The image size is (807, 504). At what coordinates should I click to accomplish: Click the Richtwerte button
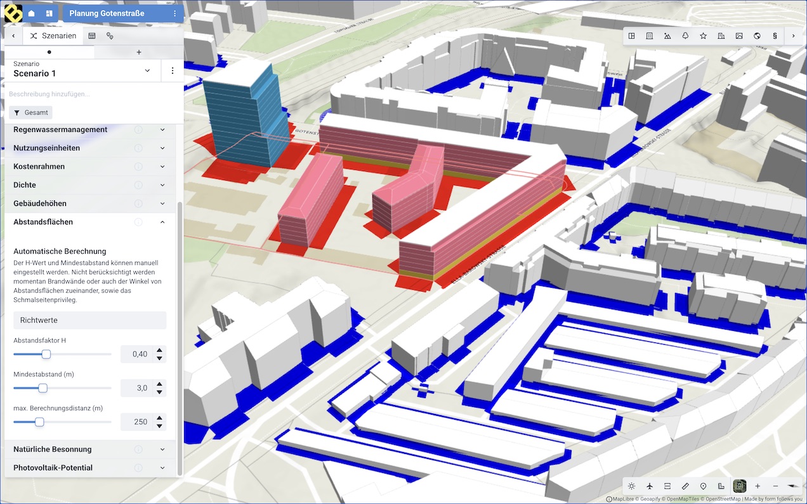coord(89,320)
